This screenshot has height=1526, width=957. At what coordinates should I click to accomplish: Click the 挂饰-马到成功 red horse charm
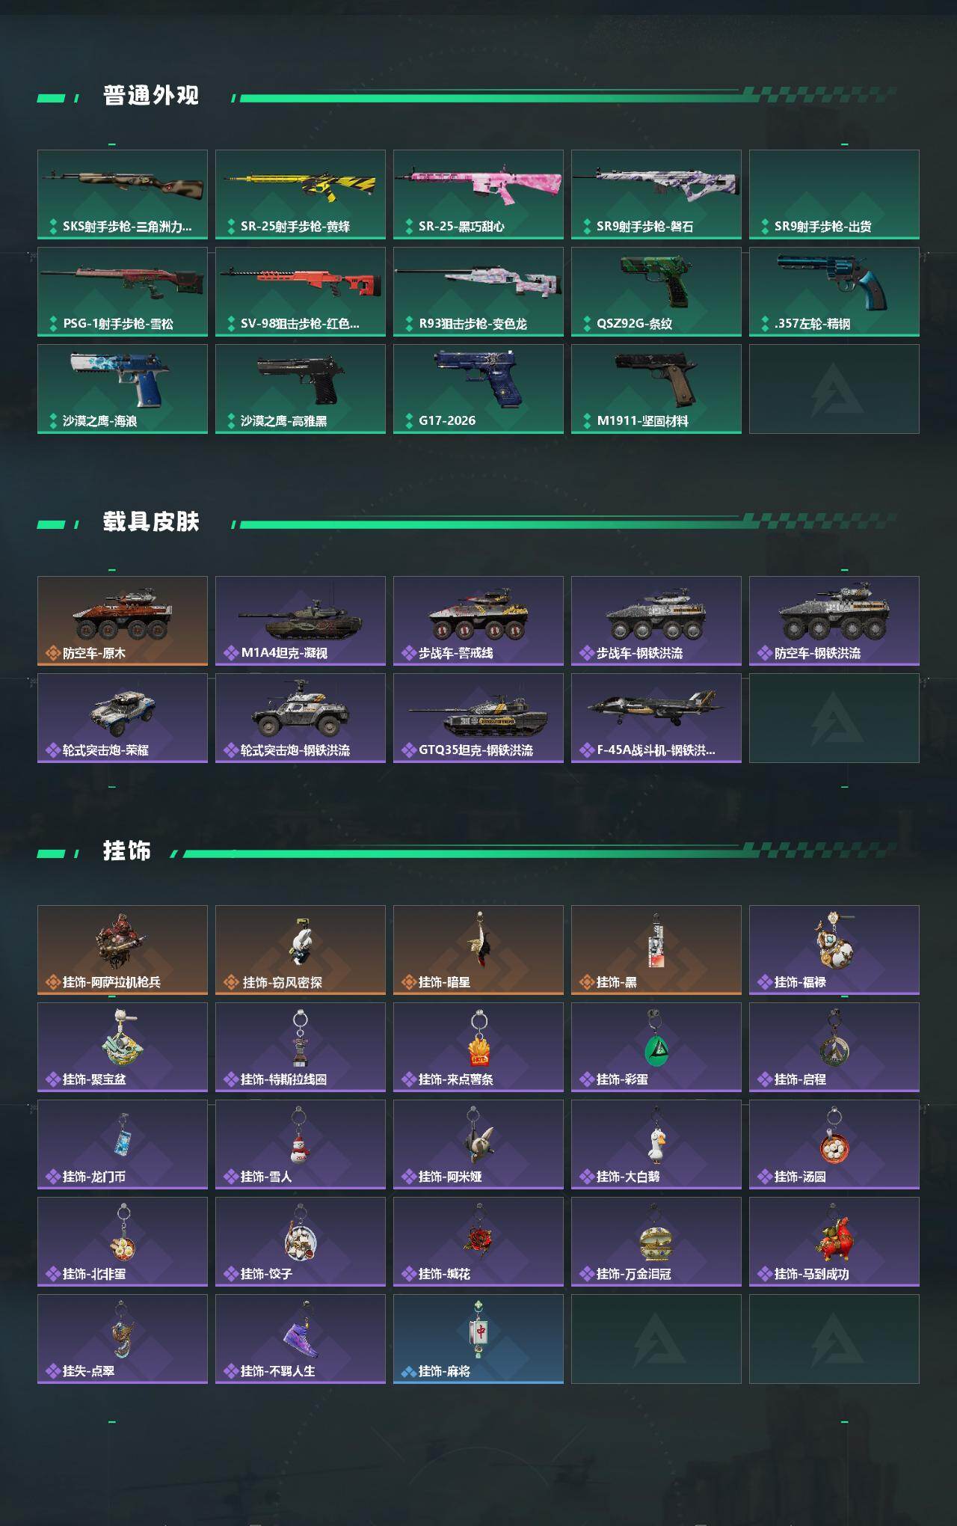coord(834,1242)
